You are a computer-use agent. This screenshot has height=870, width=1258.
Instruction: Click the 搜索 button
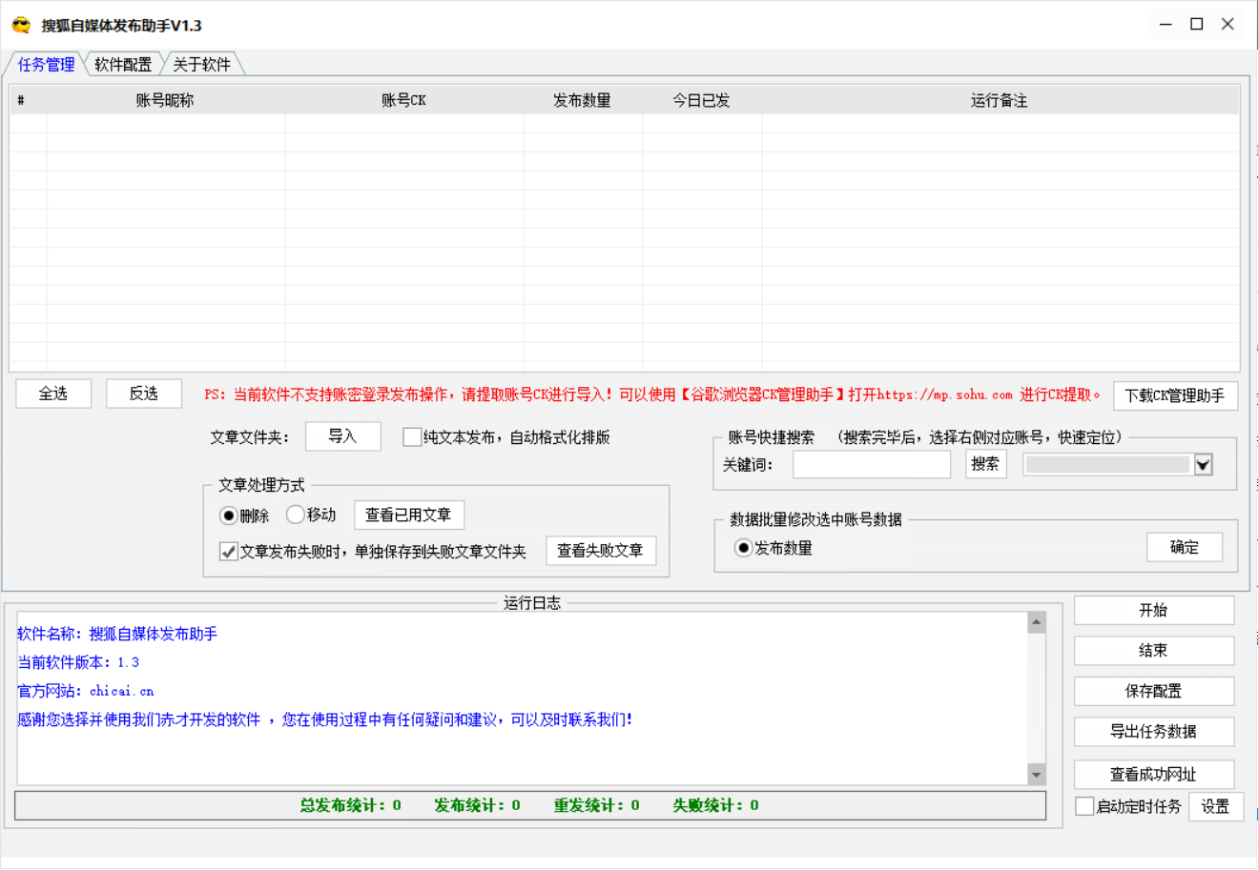click(985, 464)
